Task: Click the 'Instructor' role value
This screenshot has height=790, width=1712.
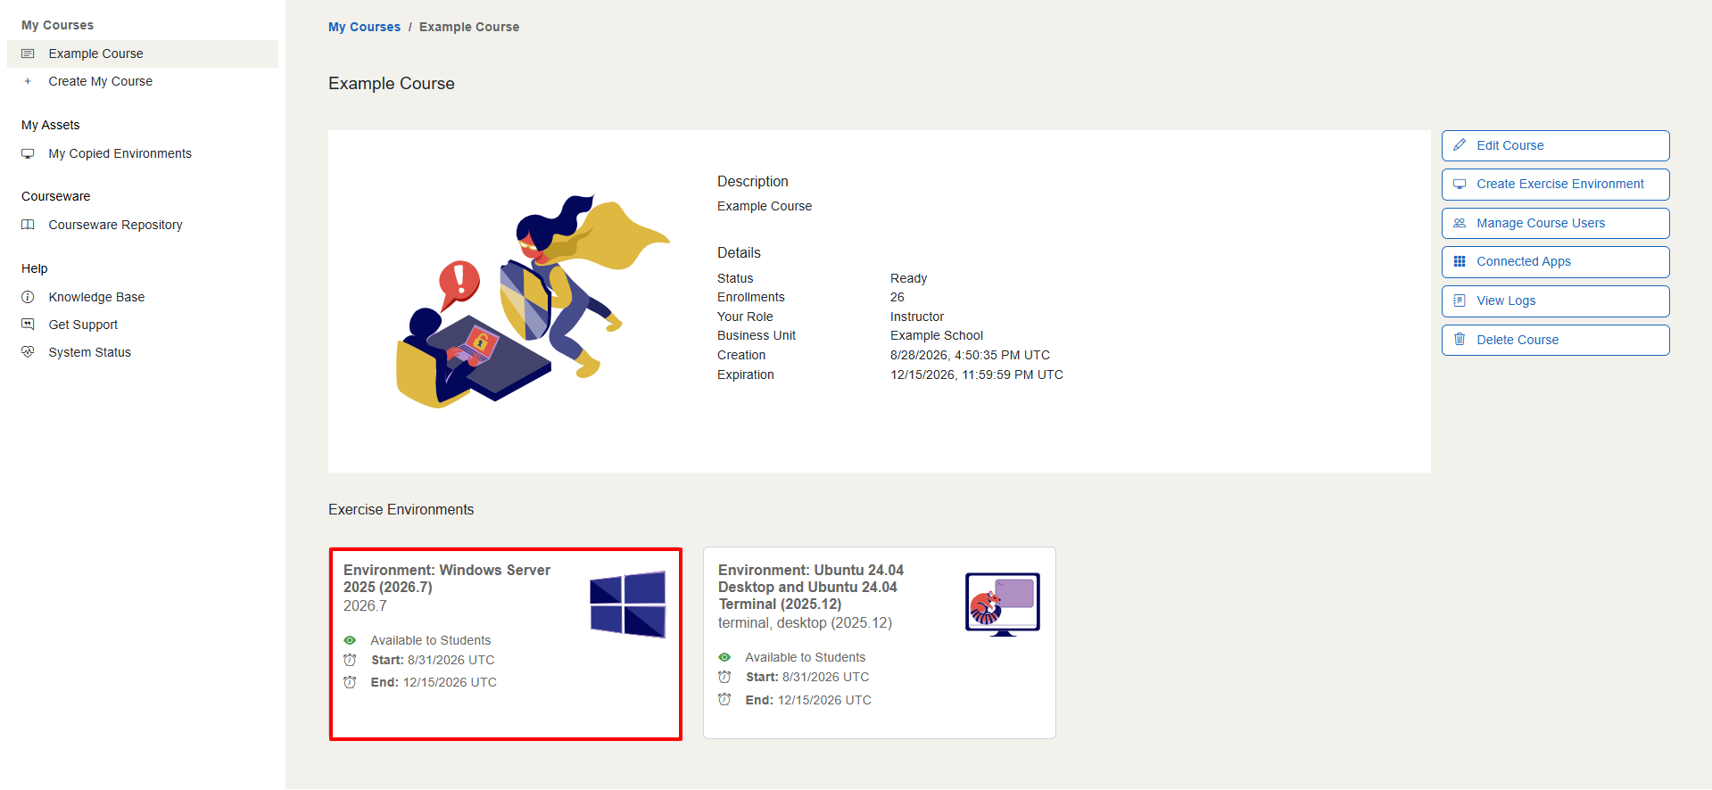Action: [x=917, y=317]
